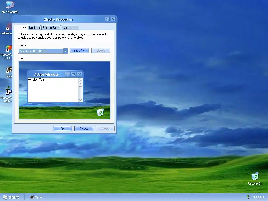Image resolution: width=268 pixels, height=201 pixels.
Task: Click the sample scrollbar up arrow
Action: pos(80,80)
